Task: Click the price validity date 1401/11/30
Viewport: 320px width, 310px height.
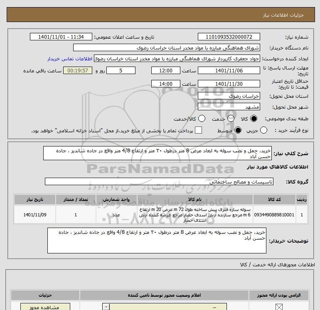Action: pos(229,84)
